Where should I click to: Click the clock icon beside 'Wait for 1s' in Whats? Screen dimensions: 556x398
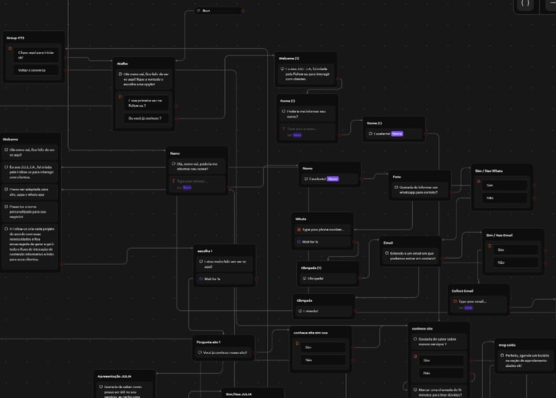pyautogui.click(x=298, y=242)
